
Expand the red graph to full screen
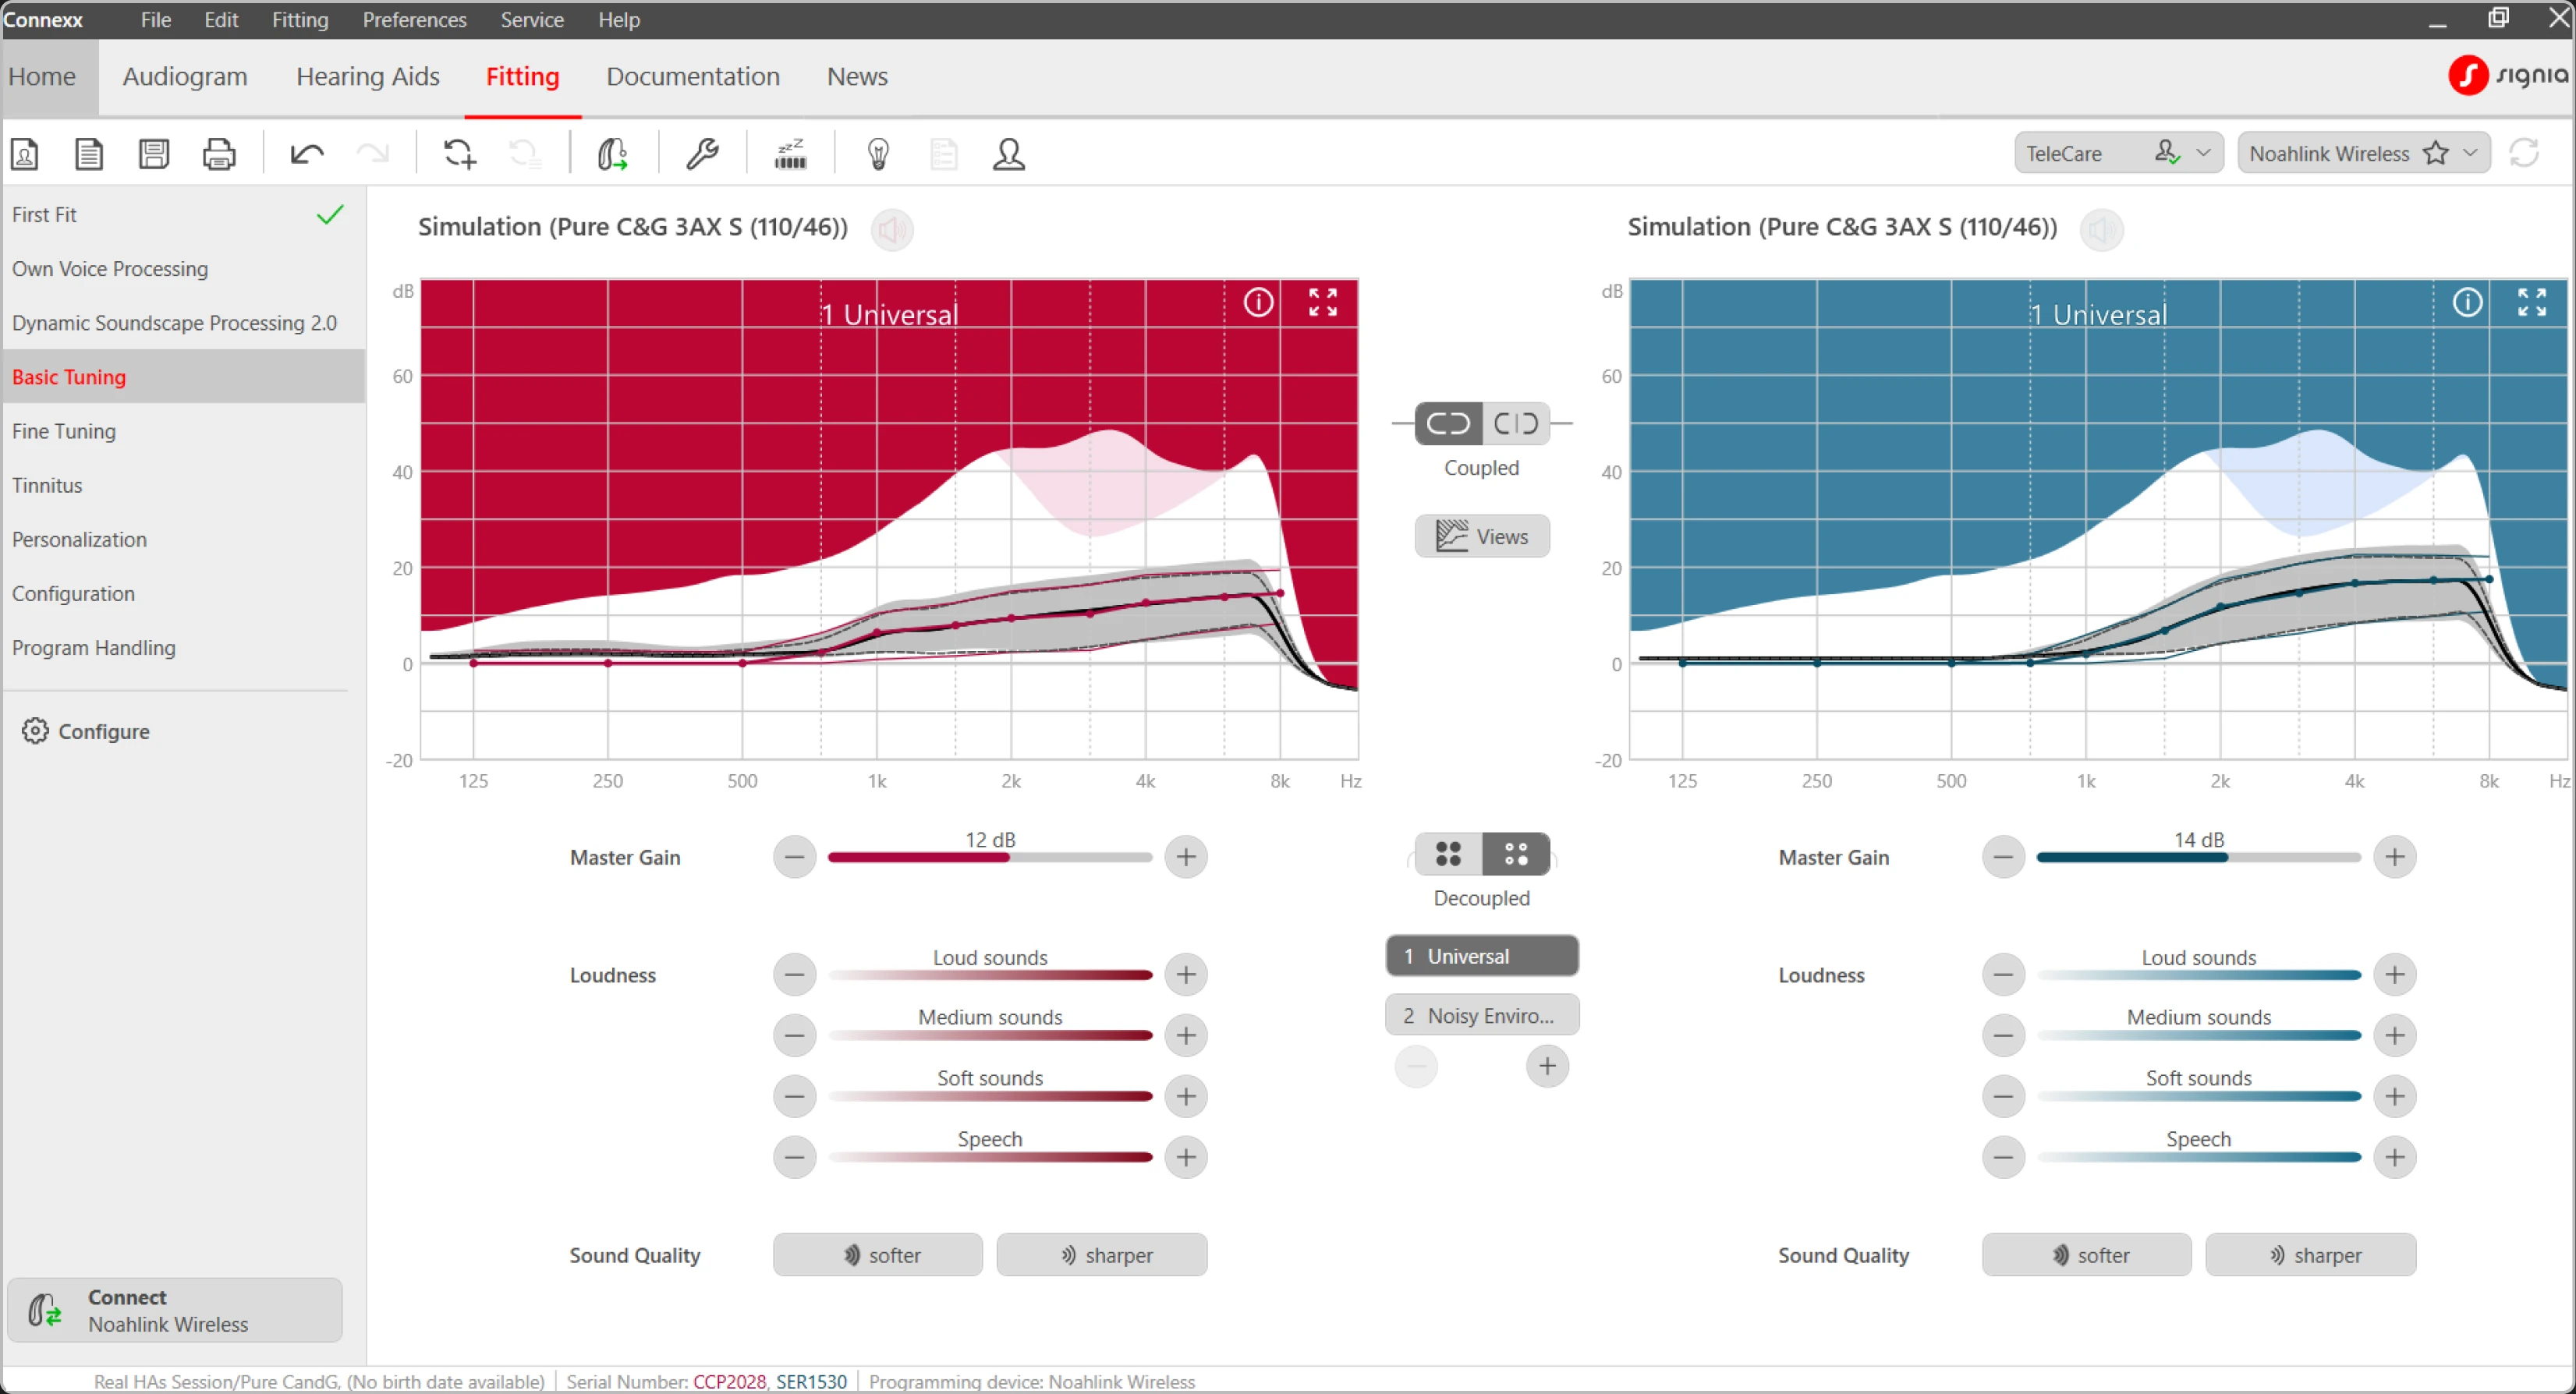(1323, 302)
